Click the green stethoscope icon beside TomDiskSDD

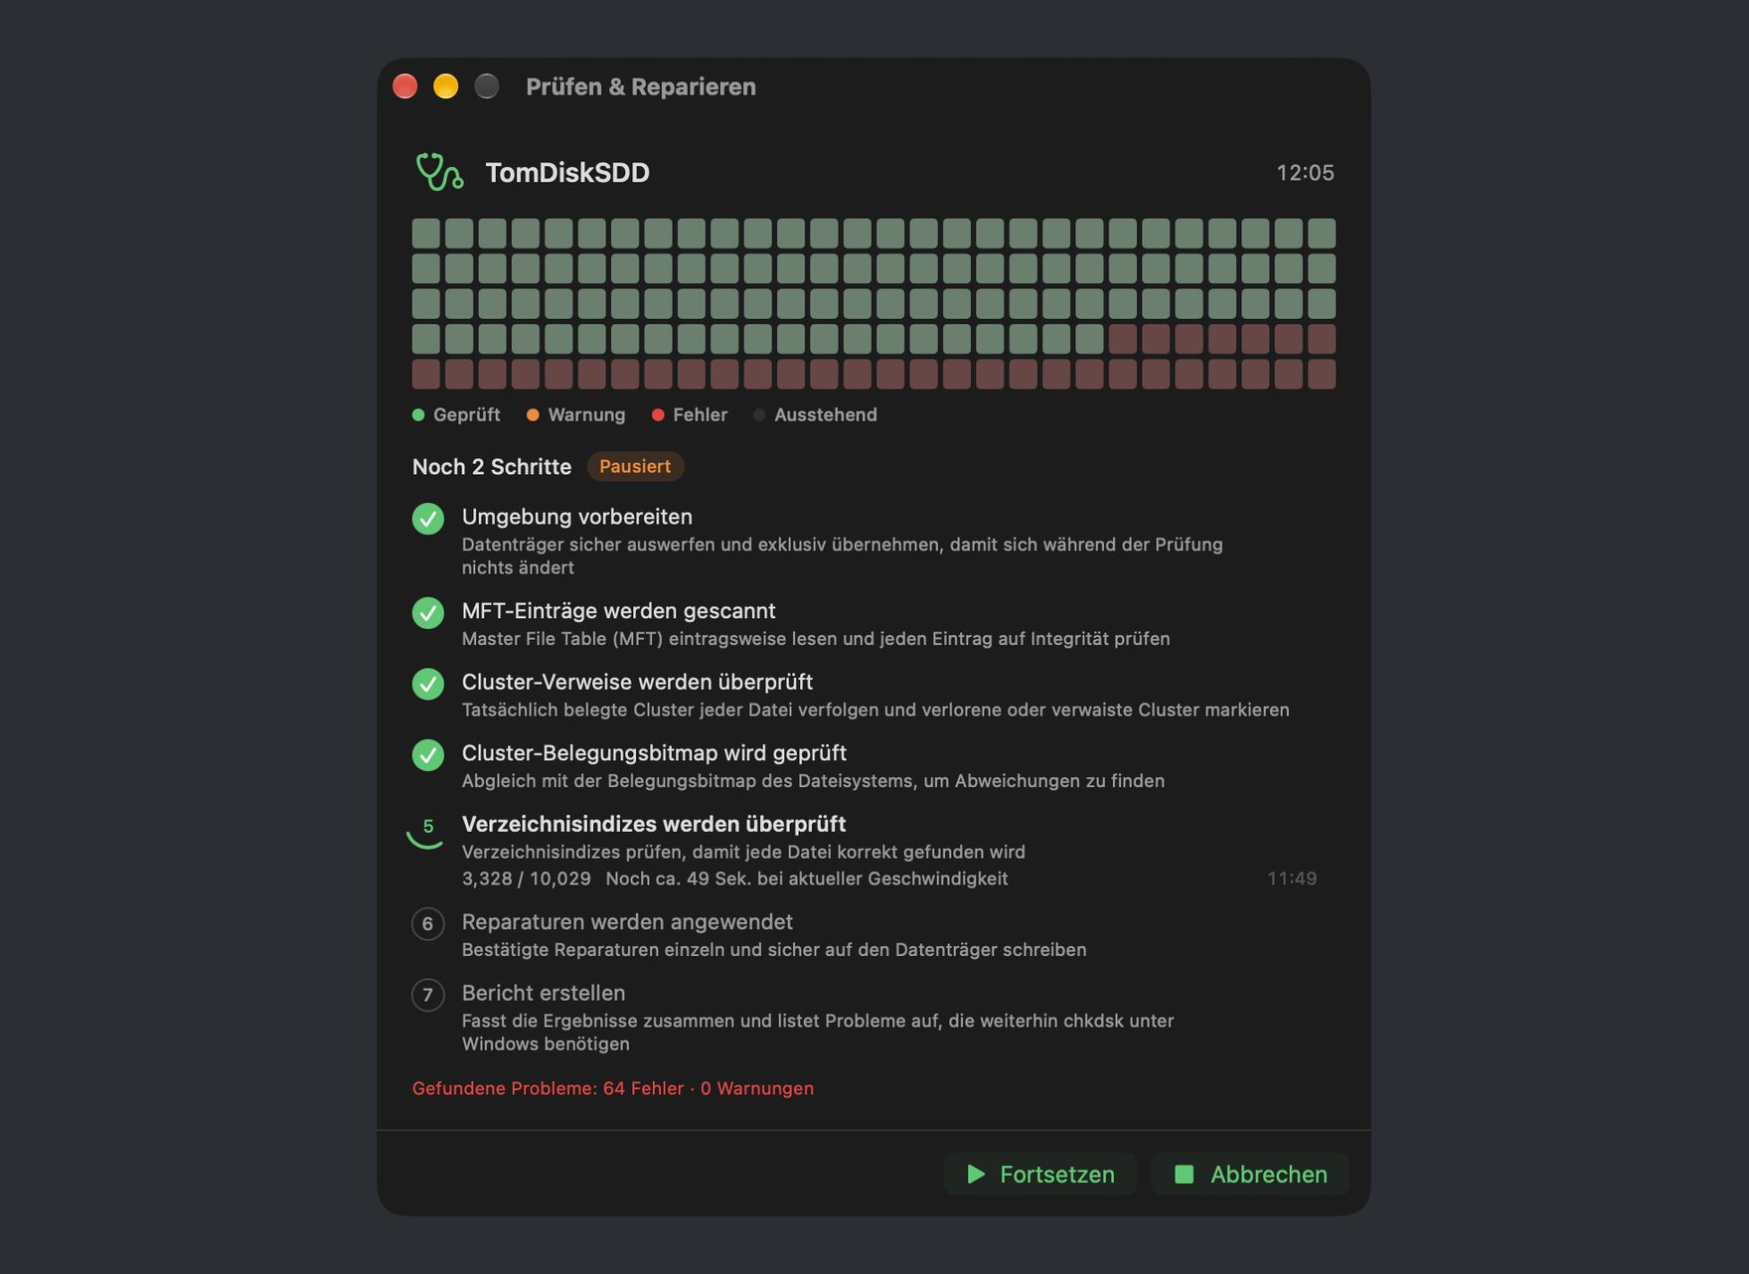point(439,172)
